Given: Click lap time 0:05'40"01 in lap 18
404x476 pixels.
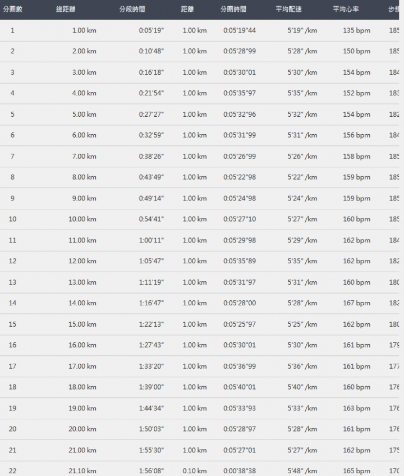Looking at the screenshot, I should click(239, 387).
